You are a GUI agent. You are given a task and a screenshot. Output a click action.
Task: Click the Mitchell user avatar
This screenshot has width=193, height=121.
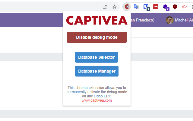pyautogui.click(x=169, y=20)
